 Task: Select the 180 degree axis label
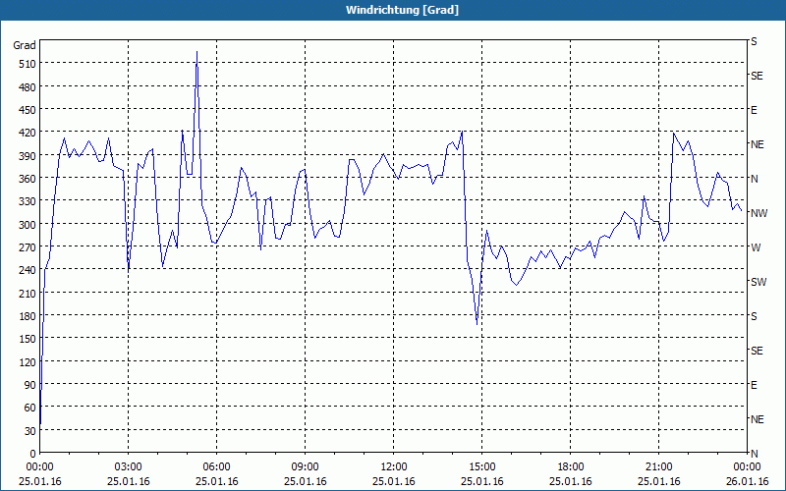[28, 316]
